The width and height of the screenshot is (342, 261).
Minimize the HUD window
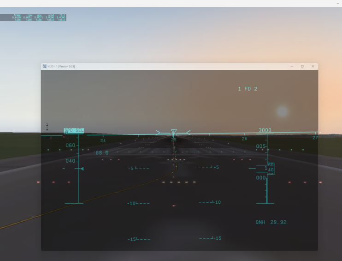[x=292, y=67]
